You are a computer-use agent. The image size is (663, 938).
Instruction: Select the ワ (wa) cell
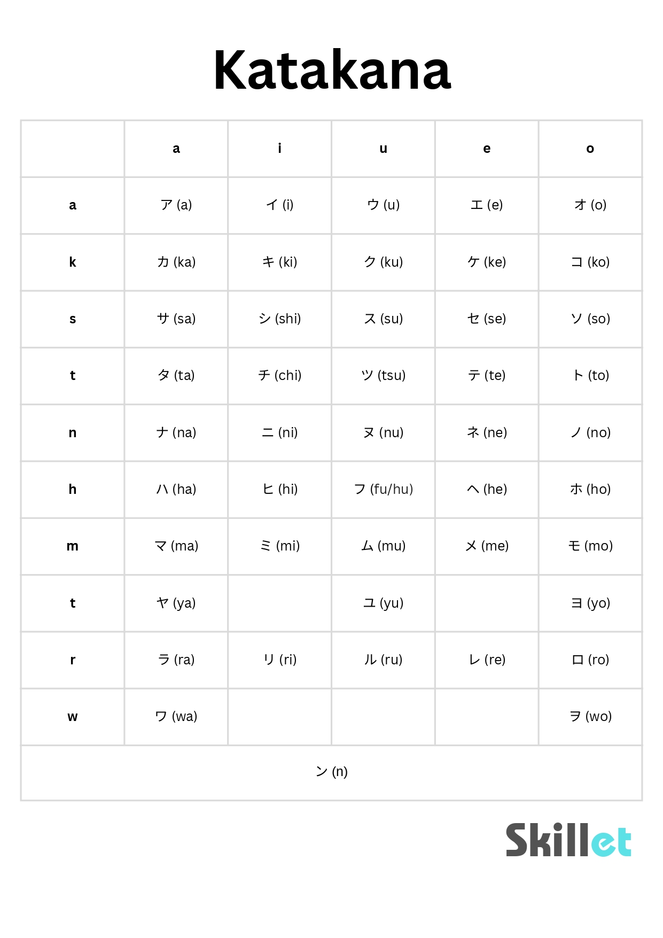click(x=176, y=717)
